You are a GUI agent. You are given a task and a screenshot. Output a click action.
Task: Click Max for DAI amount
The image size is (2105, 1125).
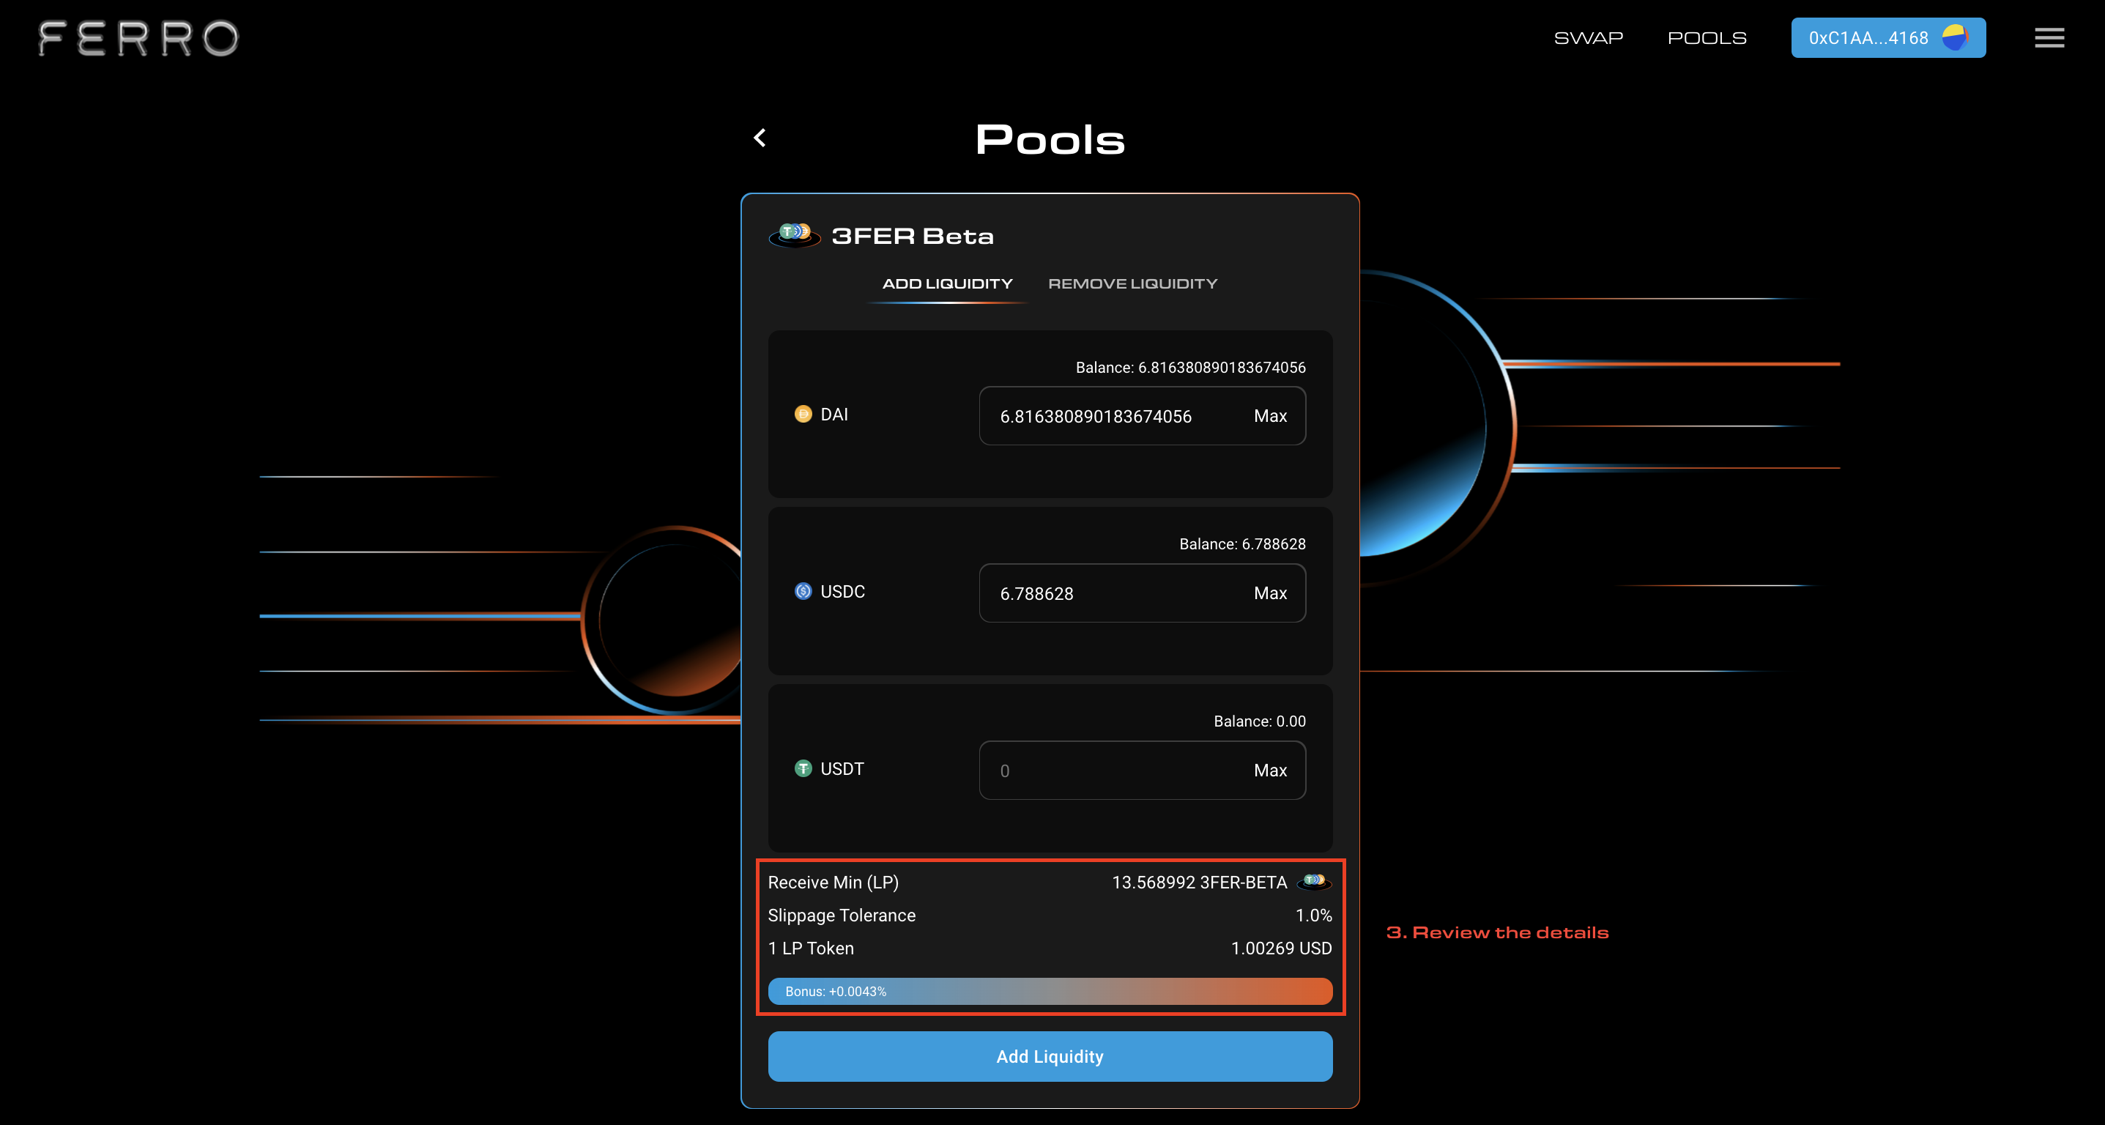pos(1270,416)
